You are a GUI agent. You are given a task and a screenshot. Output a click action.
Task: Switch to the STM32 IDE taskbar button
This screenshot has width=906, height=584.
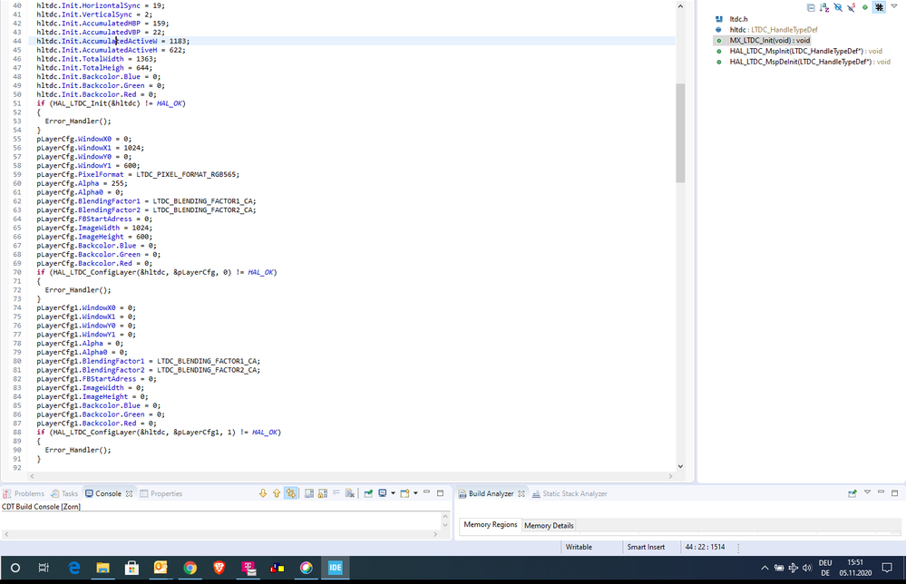tap(336, 568)
